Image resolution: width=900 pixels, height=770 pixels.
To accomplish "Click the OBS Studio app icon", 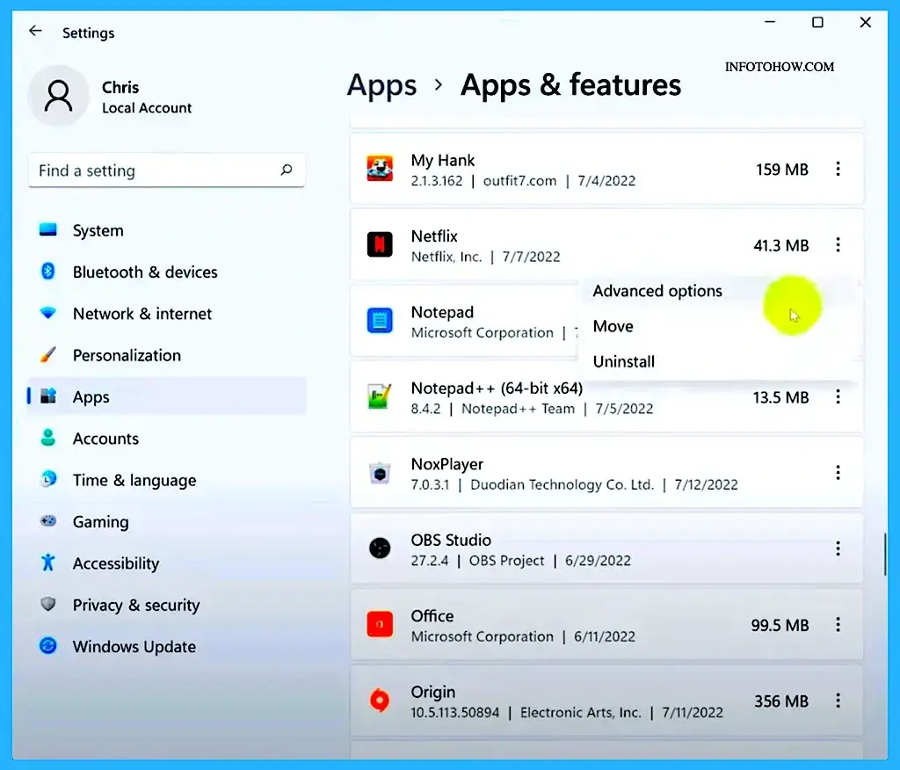I will (x=380, y=548).
